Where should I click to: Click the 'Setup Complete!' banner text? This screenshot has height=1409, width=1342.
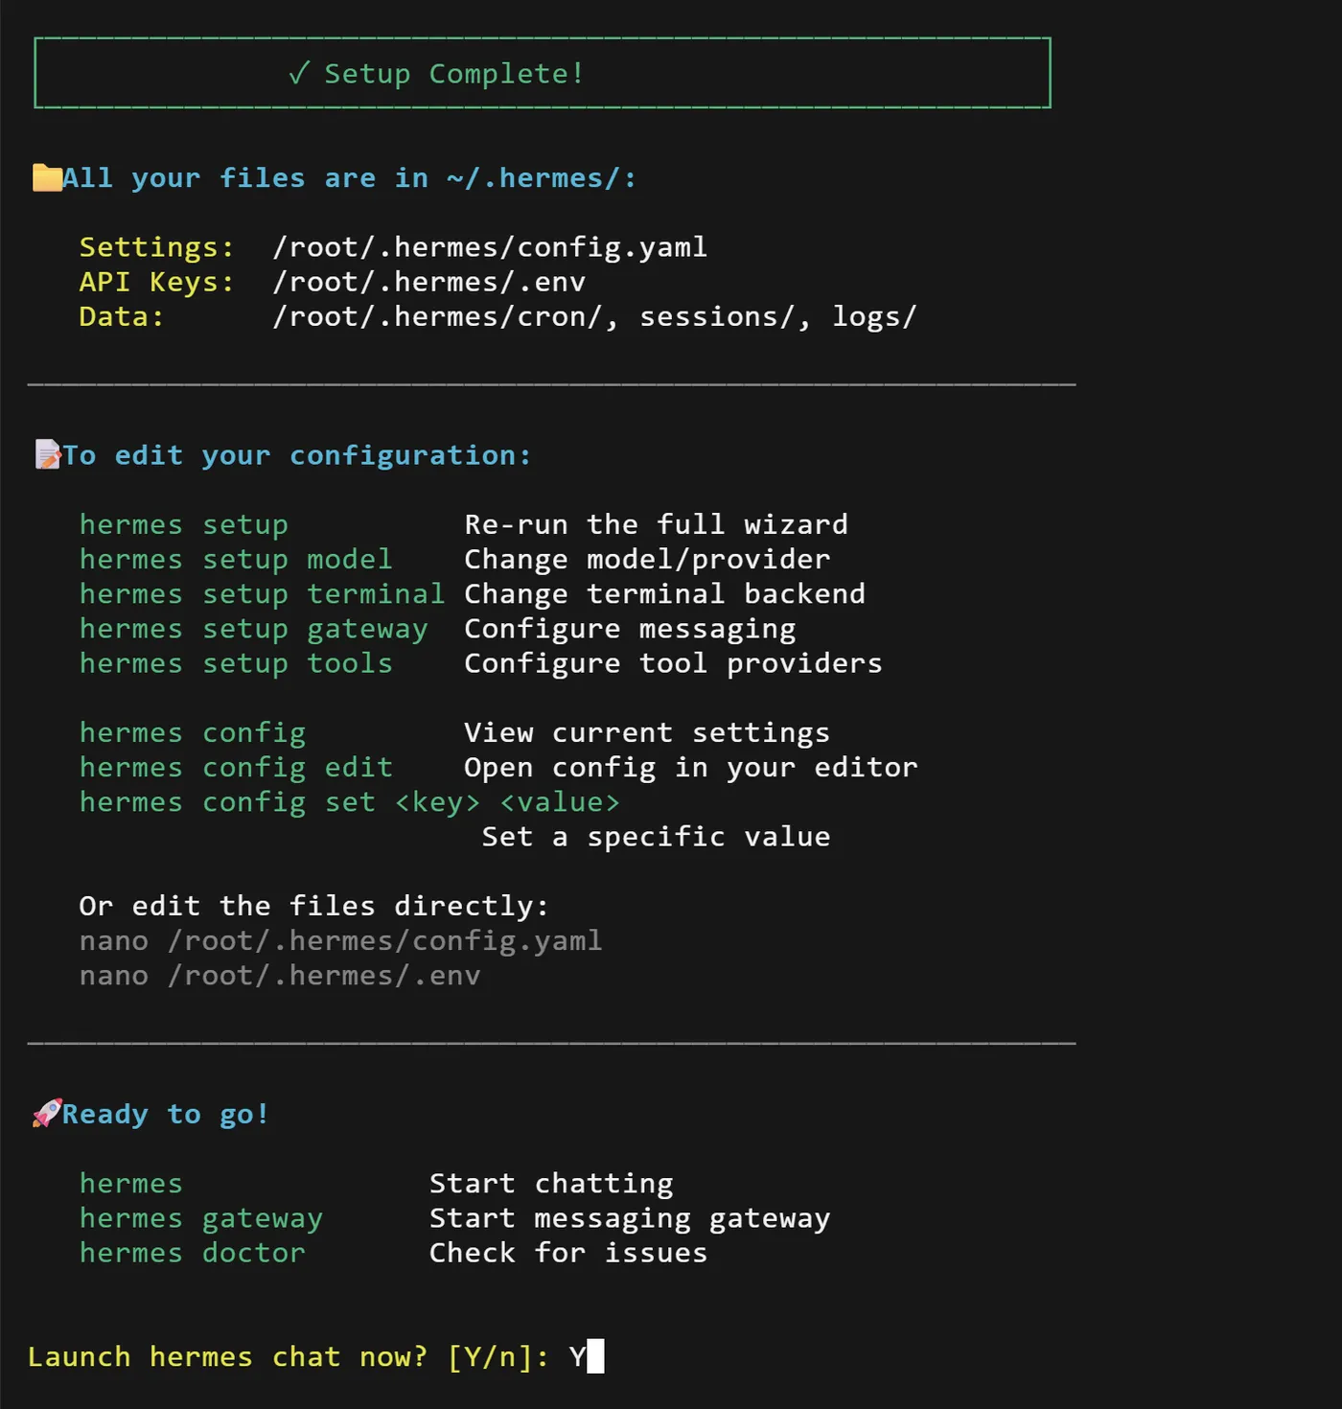(453, 74)
